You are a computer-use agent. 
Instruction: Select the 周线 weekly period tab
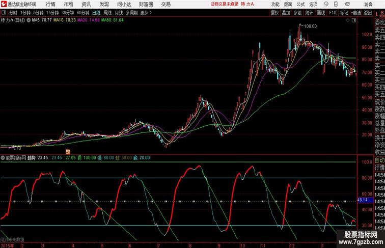107,13
